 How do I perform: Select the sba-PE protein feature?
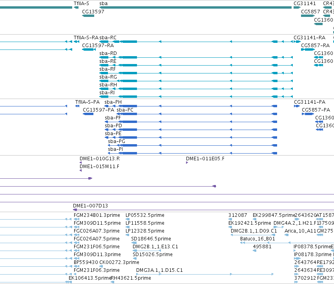[191, 137]
